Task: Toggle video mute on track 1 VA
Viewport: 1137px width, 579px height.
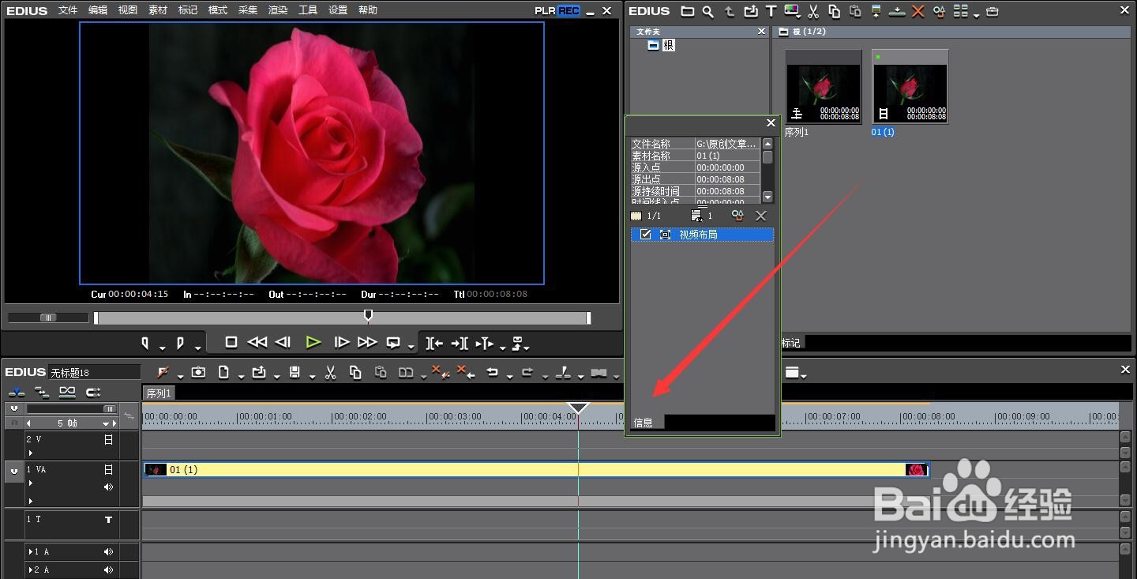Action: point(108,469)
